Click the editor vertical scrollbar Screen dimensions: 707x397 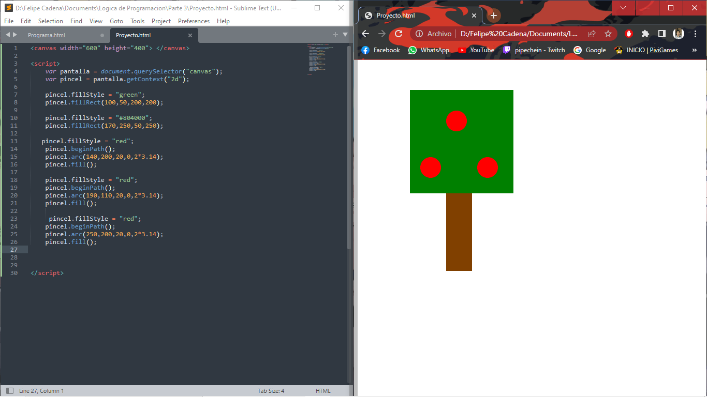(349, 147)
